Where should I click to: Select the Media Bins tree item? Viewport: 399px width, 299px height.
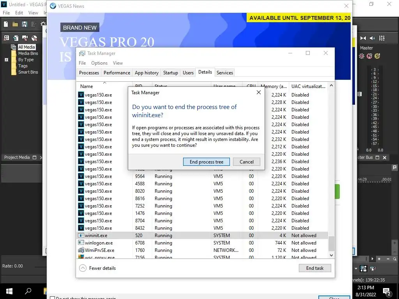[28, 53]
